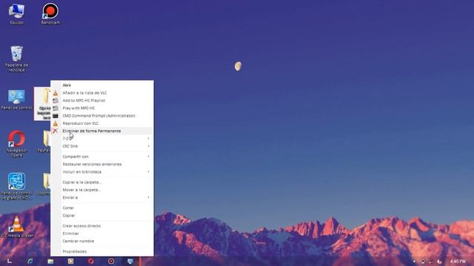
Task: Expand the Compartir con submenu
Action: (102, 157)
